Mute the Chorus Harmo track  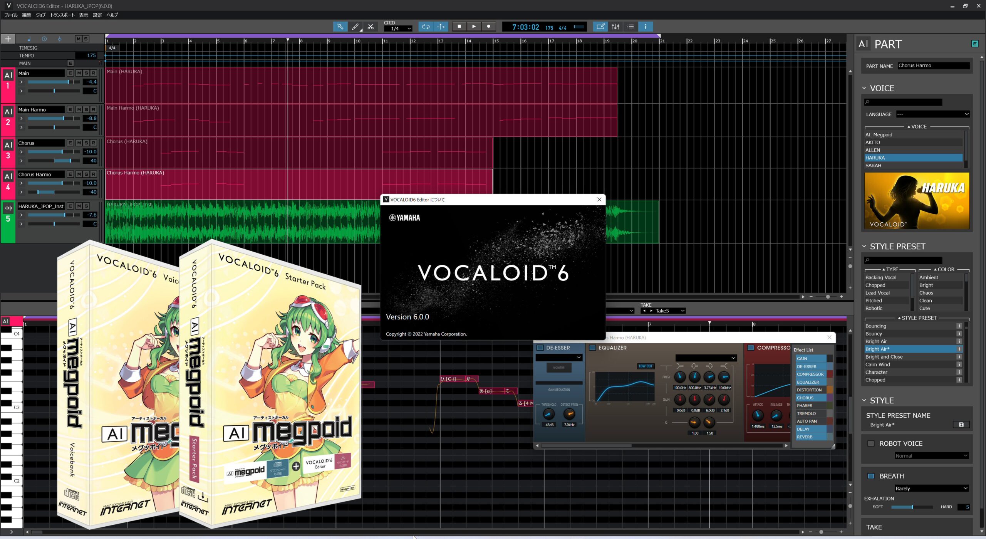point(79,175)
